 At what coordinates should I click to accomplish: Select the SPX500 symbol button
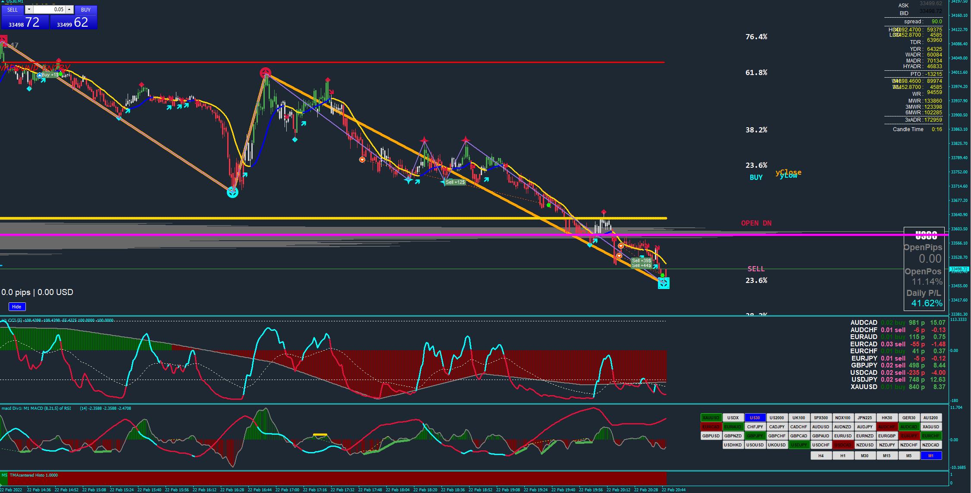pos(821,418)
